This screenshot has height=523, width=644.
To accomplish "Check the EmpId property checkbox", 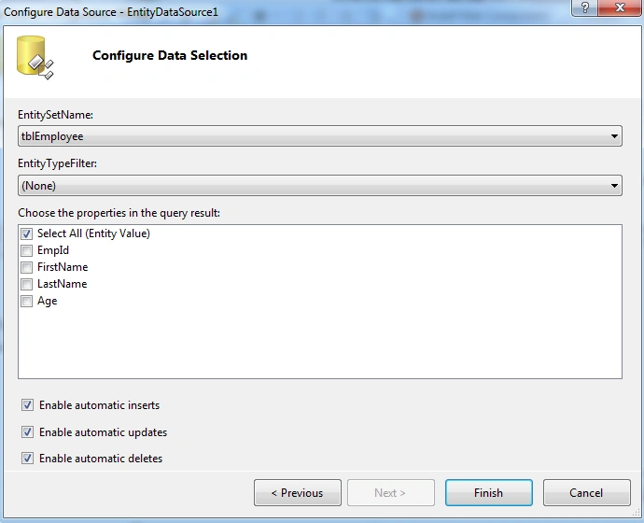I will (27, 250).
